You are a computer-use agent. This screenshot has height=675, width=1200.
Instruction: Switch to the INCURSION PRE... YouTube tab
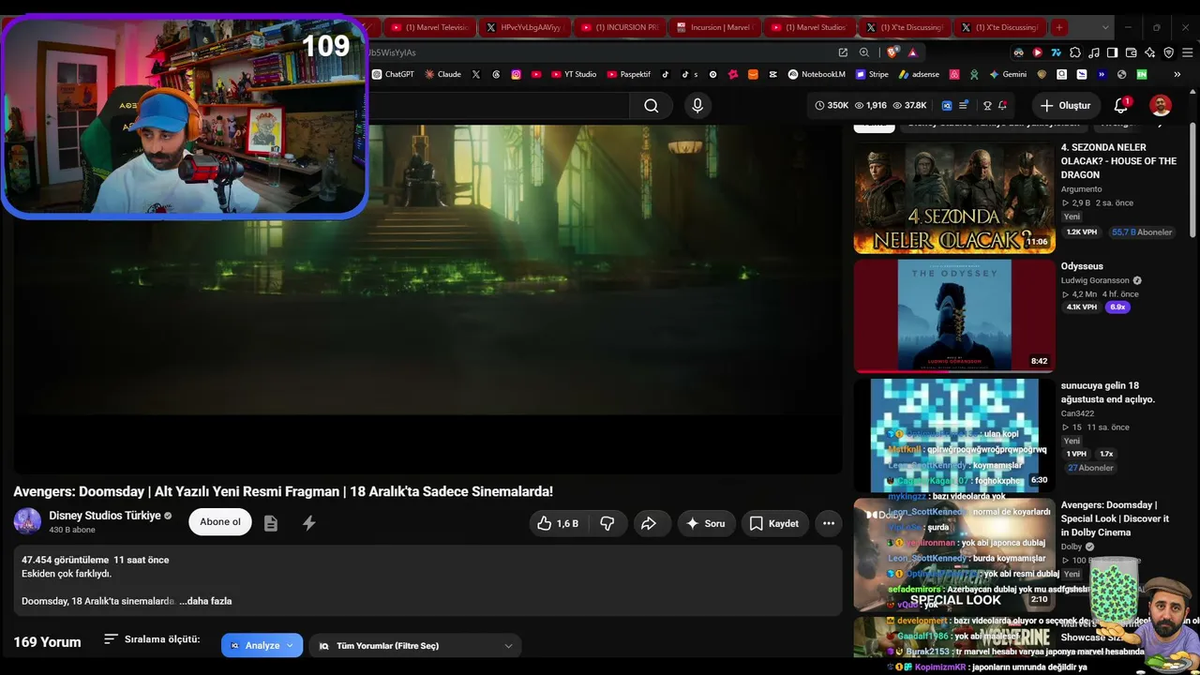[x=619, y=27]
